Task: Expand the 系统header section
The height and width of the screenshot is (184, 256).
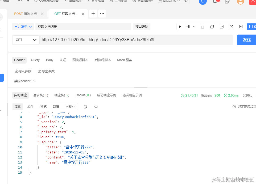Action: pyautogui.click(x=25, y=81)
